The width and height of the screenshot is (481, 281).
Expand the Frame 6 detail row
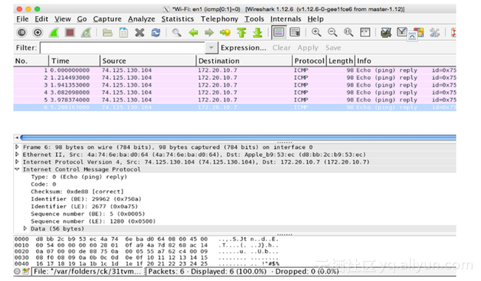[17, 147]
